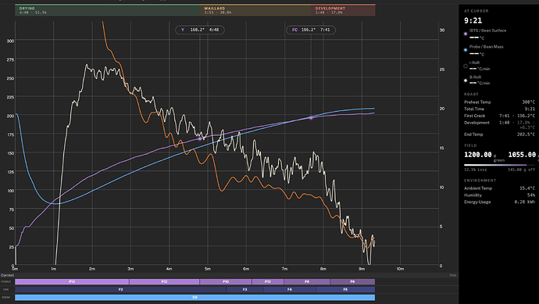Select the F3 fan segment
The width and height of the screenshot is (539, 304).
tap(245, 290)
